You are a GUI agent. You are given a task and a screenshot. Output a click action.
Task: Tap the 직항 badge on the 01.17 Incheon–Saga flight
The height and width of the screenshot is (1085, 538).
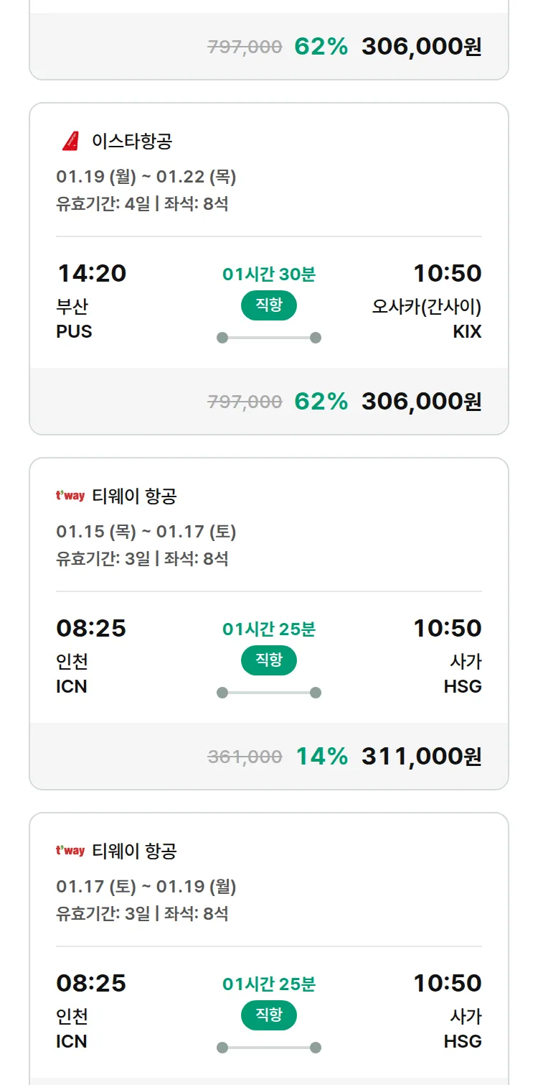tap(269, 1015)
